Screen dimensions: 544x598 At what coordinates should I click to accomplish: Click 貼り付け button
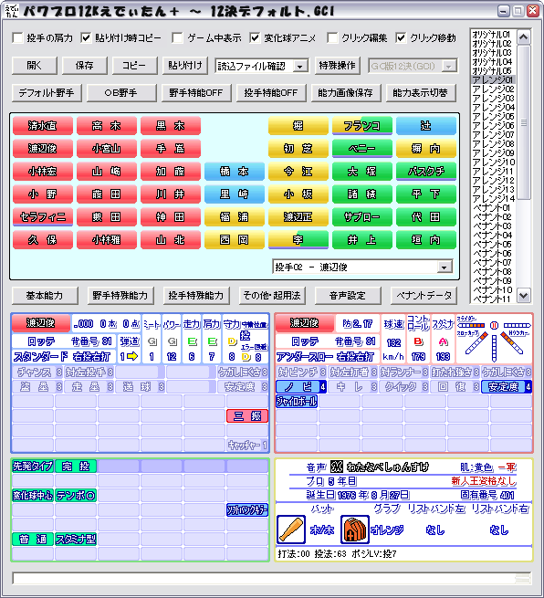(x=185, y=66)
